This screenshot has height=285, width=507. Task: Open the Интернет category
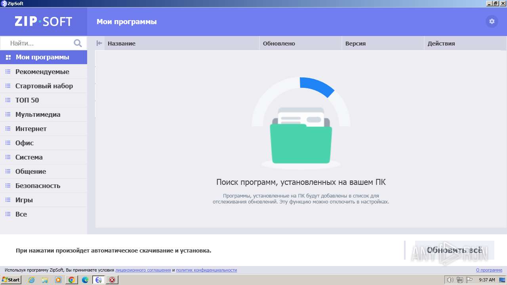coord(44,129)
